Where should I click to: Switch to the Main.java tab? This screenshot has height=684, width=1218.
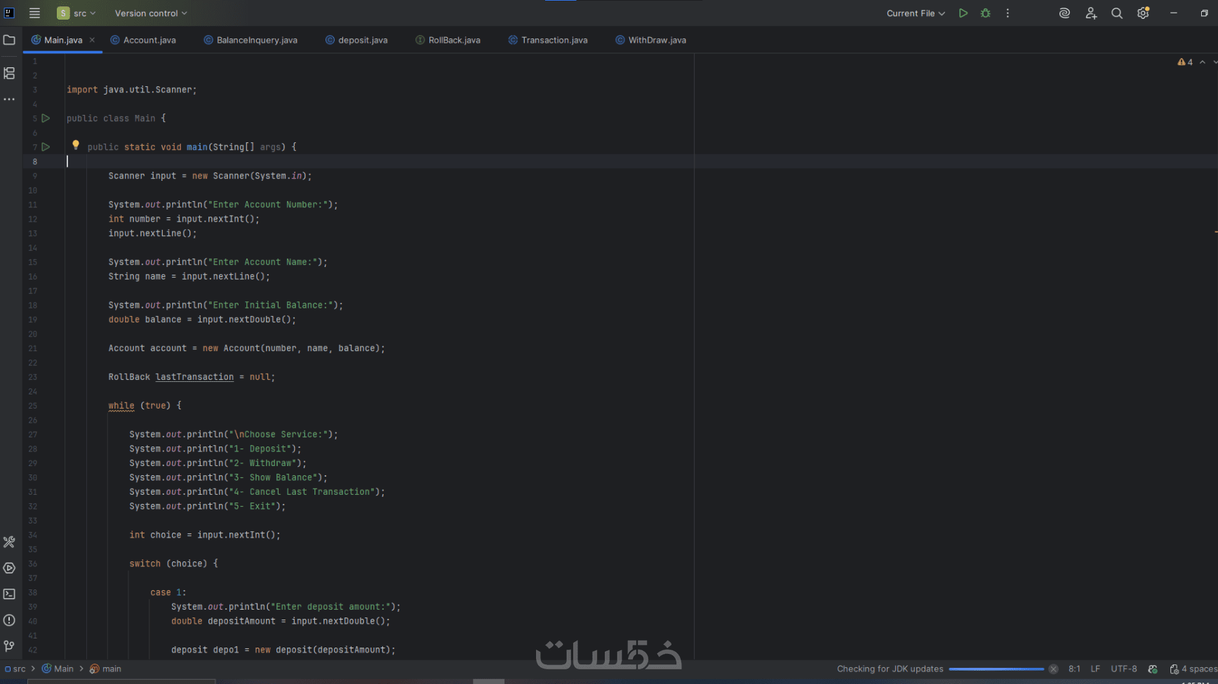(x=63, y=40)
